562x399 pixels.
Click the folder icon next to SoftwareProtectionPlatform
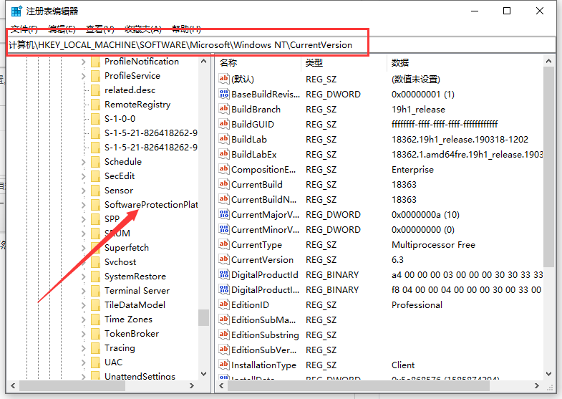[95, 205]
